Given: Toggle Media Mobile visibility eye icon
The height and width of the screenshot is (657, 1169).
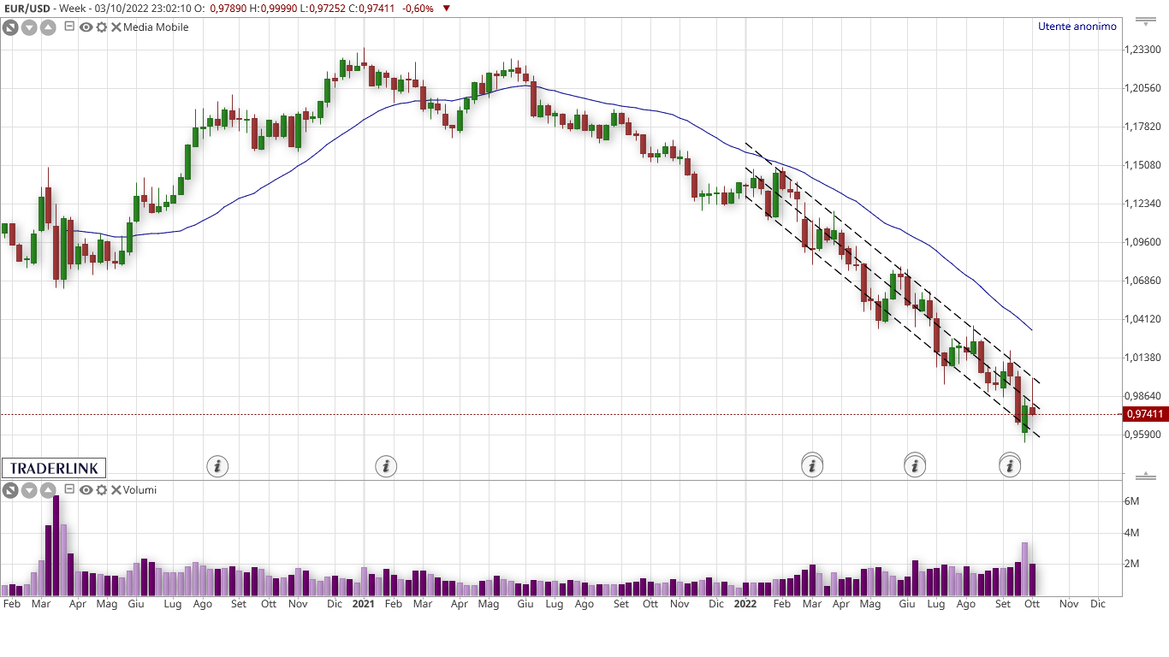Looking at the screenshot, I should [x=86, y=27].
